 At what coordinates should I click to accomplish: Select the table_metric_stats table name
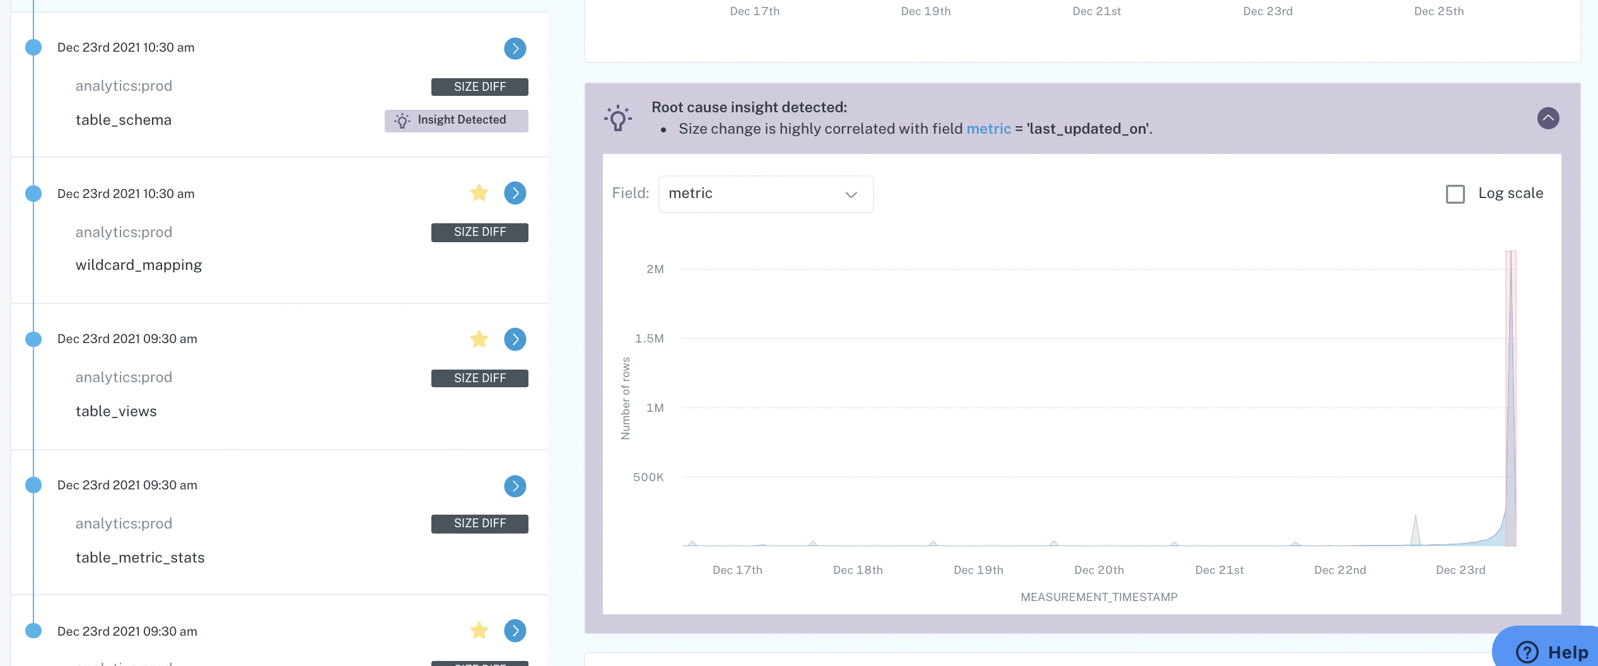point(140,558)
